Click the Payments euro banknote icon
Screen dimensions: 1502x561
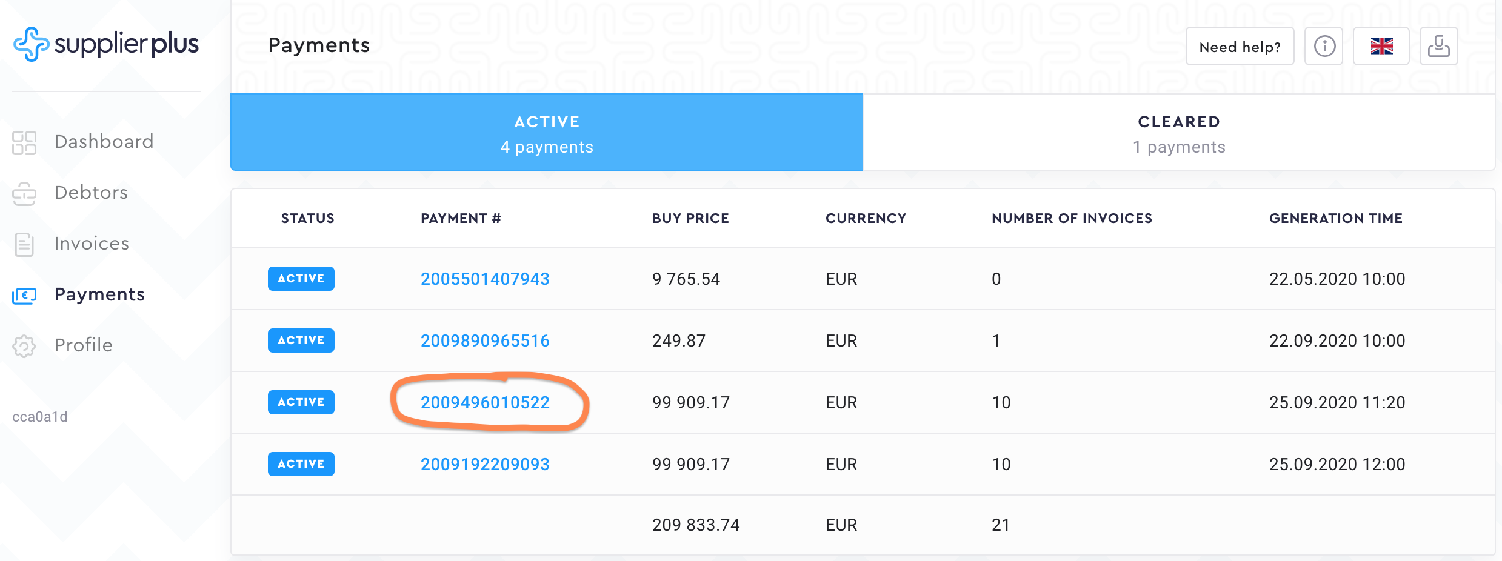coord(24,295)
